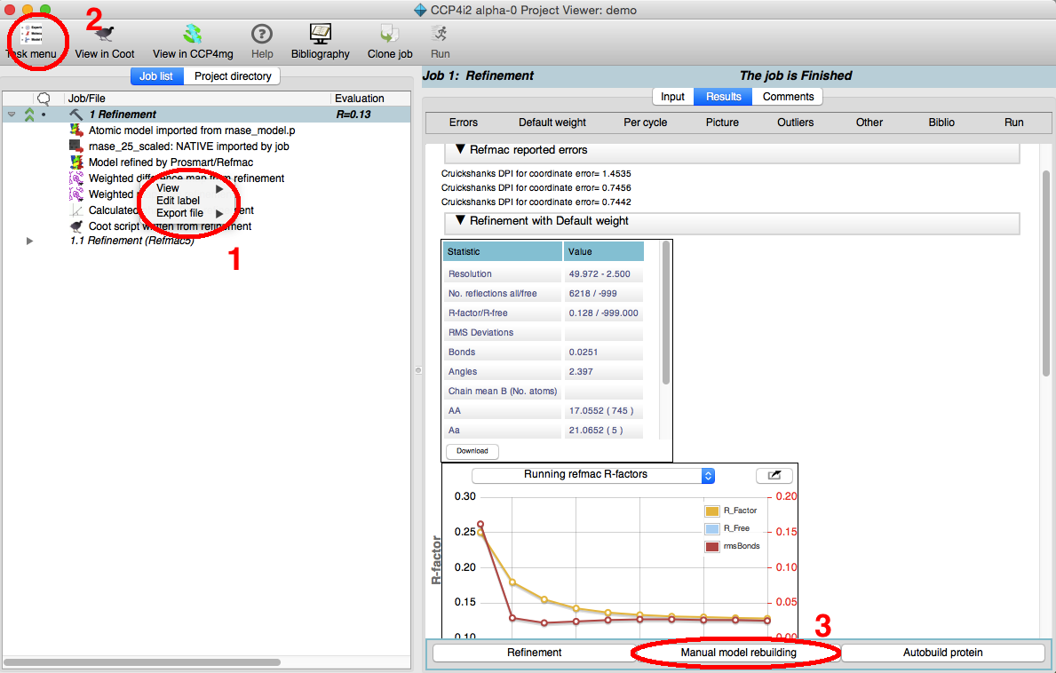Open the Bibliography toolbar icon

[321, 35]
